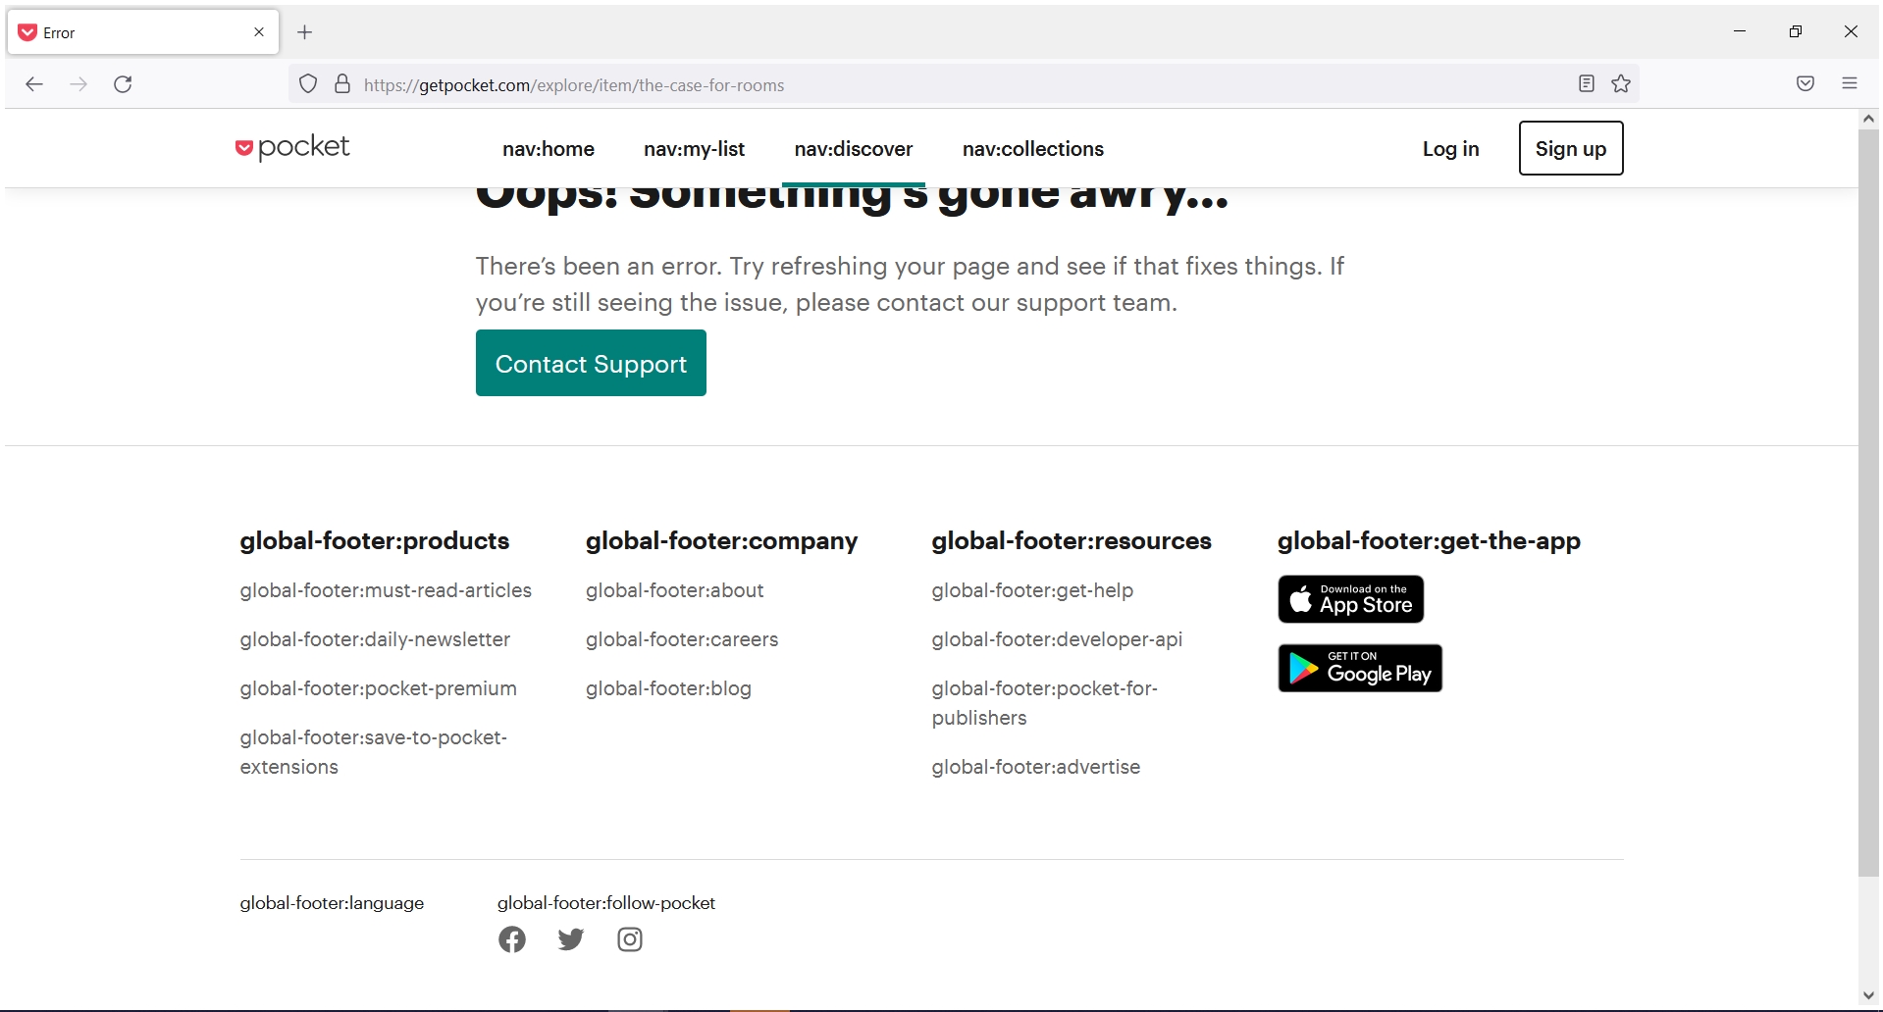
Task: Open site information via the lock icon
Action: pyautogui.click(x=341, y=84)
